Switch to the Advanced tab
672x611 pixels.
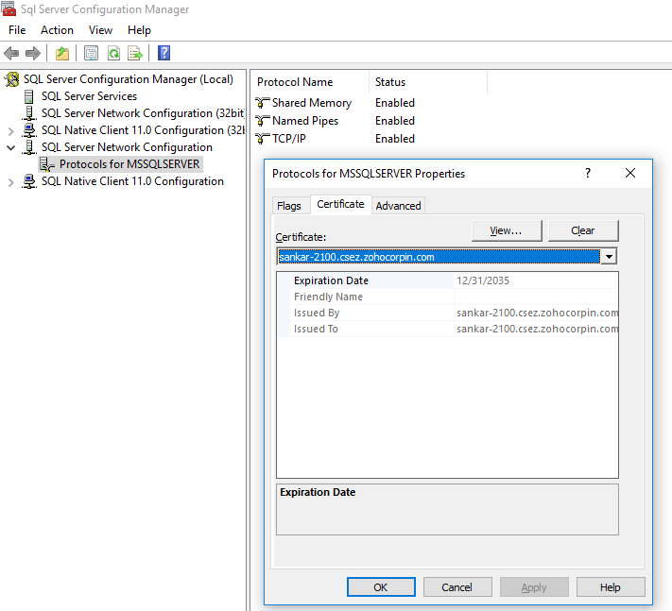click(398, 206)
